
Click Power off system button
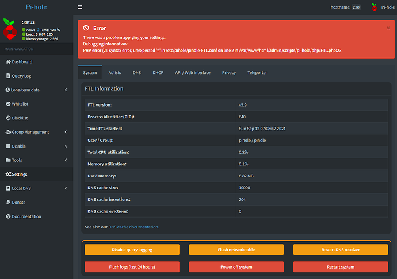point(236,267)
